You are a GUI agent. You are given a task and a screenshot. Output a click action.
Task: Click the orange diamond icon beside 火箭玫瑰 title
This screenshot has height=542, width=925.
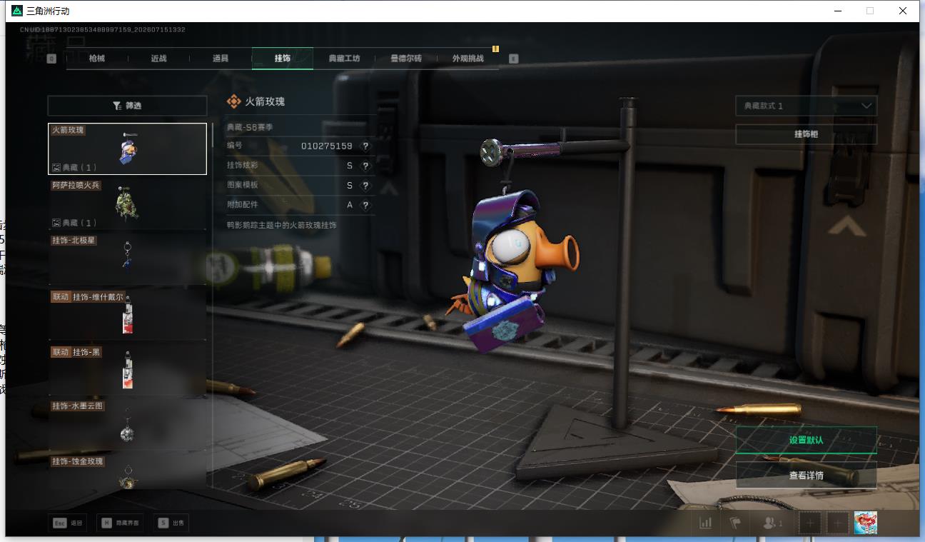233,101
